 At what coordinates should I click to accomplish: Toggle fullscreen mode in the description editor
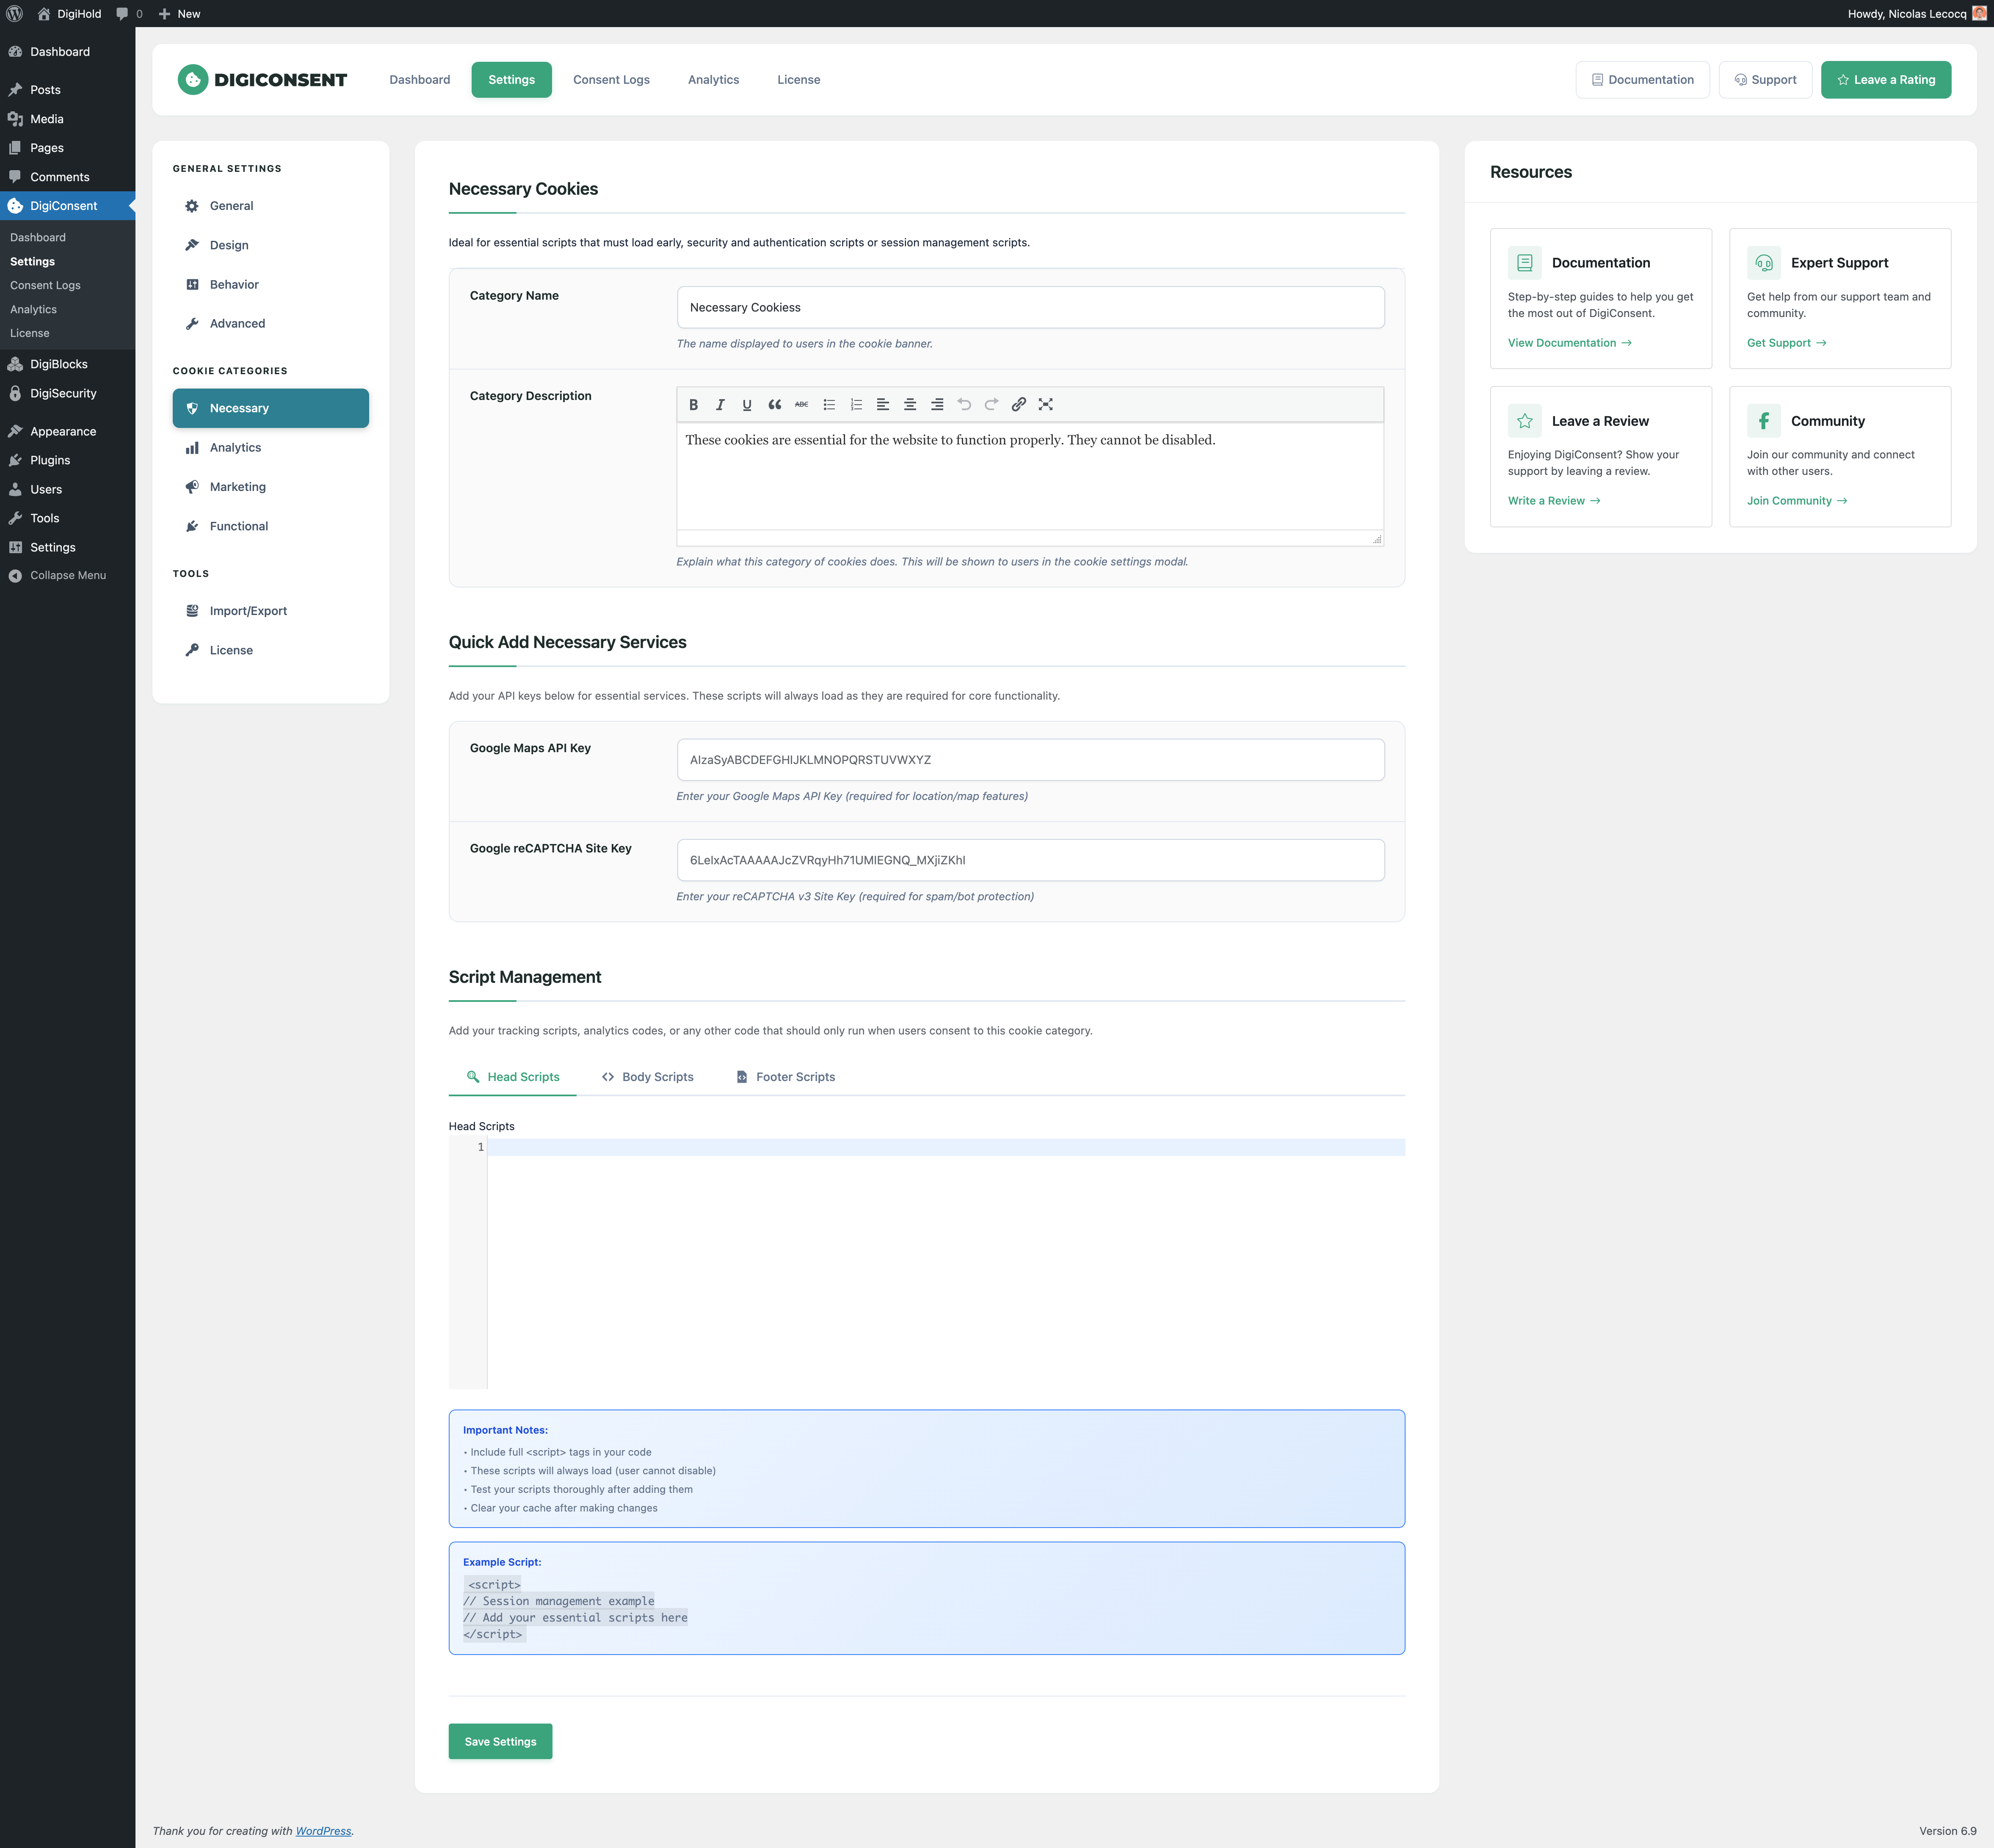coord(1045,405)
